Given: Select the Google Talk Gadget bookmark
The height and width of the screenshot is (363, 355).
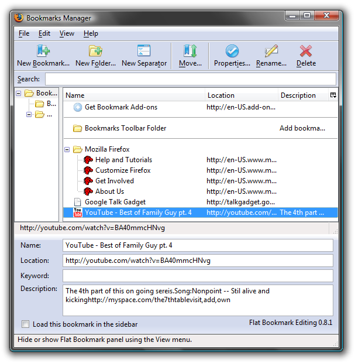Looking at the screenshot, I should [x=201, y=202].
